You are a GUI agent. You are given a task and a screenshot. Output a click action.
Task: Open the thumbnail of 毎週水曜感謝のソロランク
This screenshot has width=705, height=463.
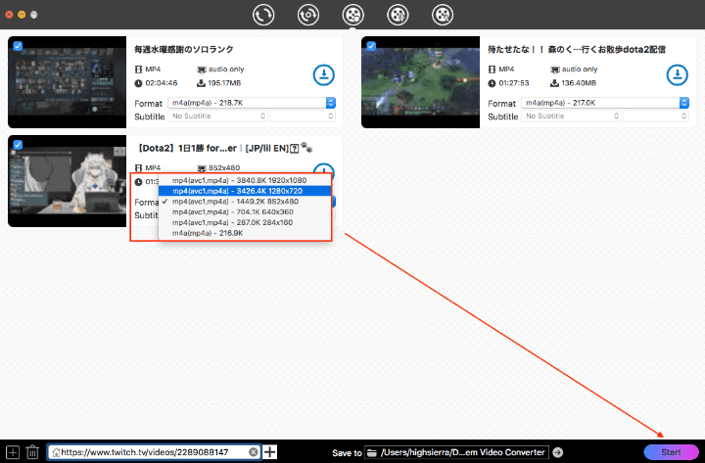[67, 82]
